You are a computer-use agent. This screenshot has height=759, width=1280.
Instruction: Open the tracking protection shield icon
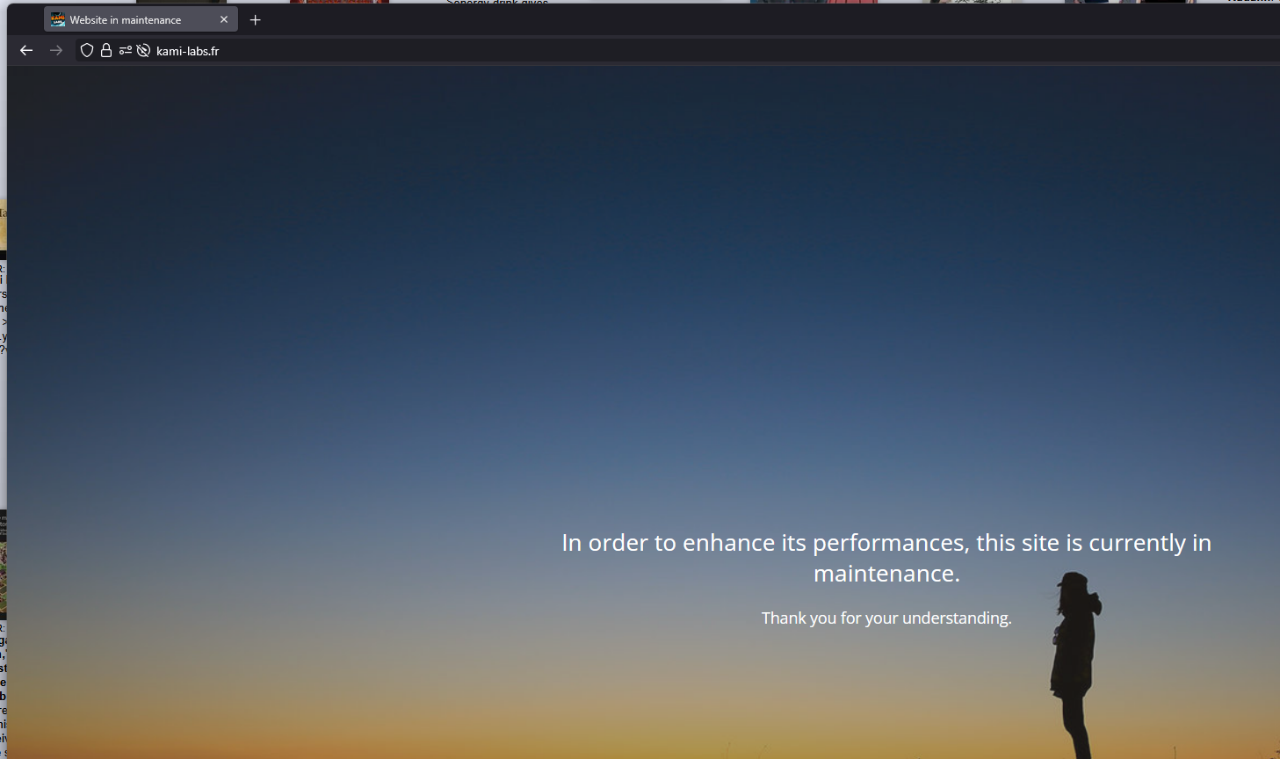(x=87, y=51)
